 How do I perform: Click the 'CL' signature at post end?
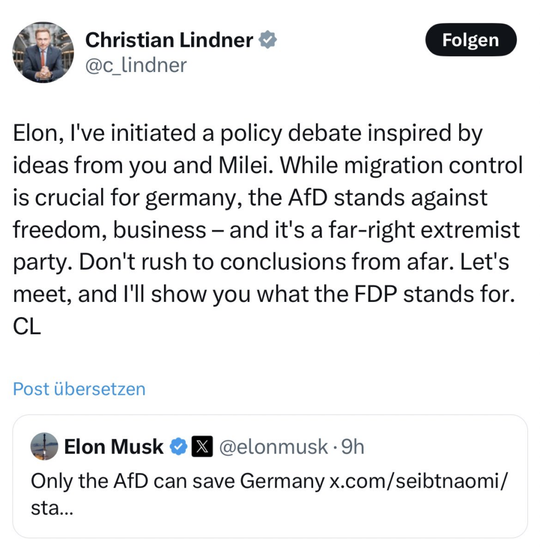tap(27, 326)
